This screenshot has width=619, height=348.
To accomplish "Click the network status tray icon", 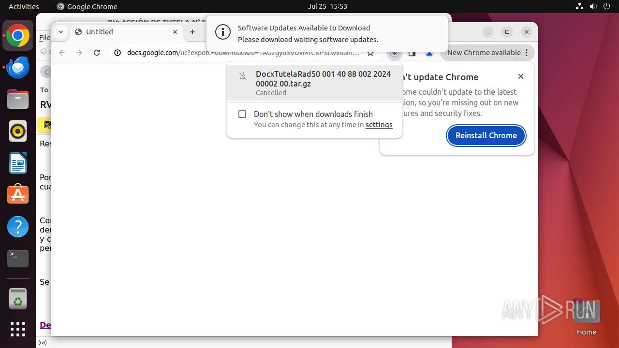I will (x=579, y=6).
